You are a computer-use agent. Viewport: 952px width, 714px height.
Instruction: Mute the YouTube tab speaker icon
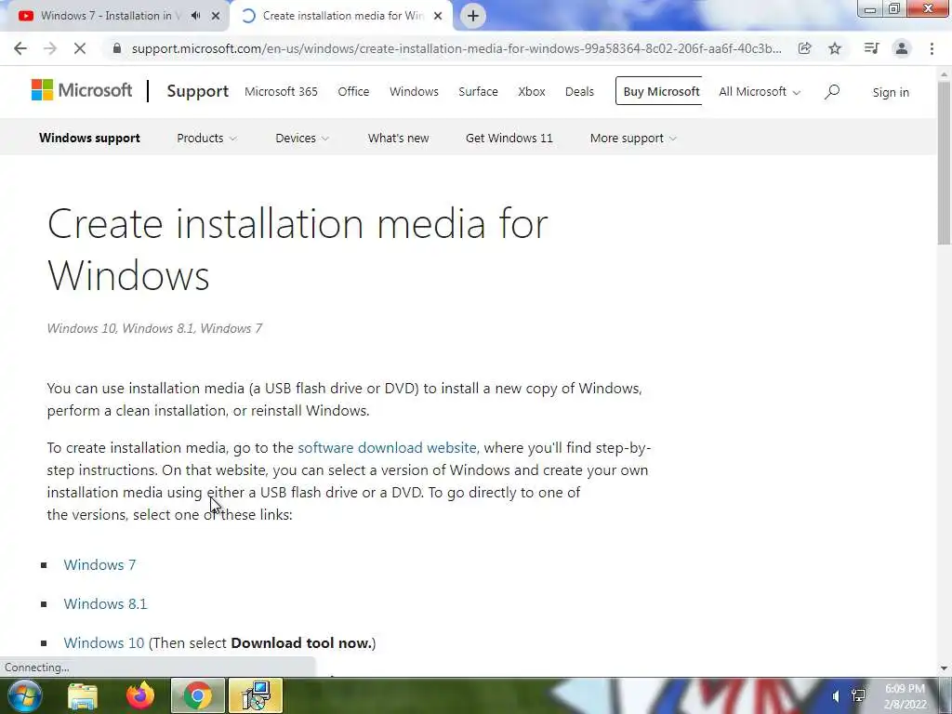pos(195,16)
